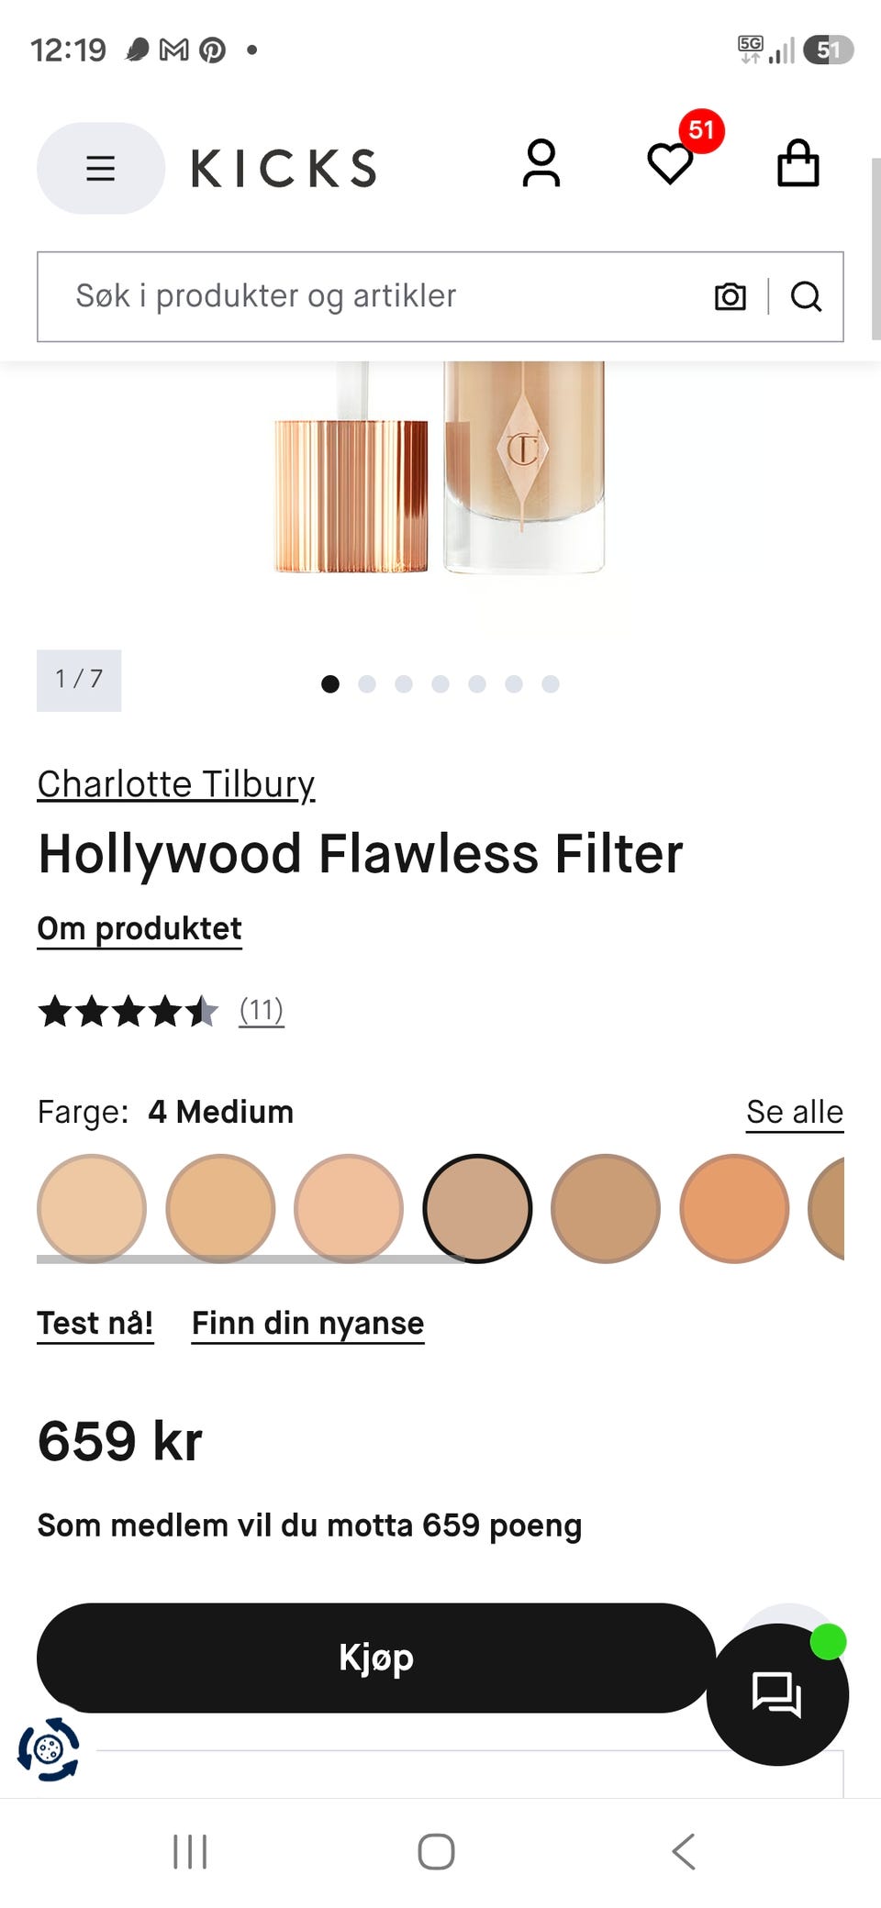
Task: Expand all shades with Se alle
Action: (795, 1112)
